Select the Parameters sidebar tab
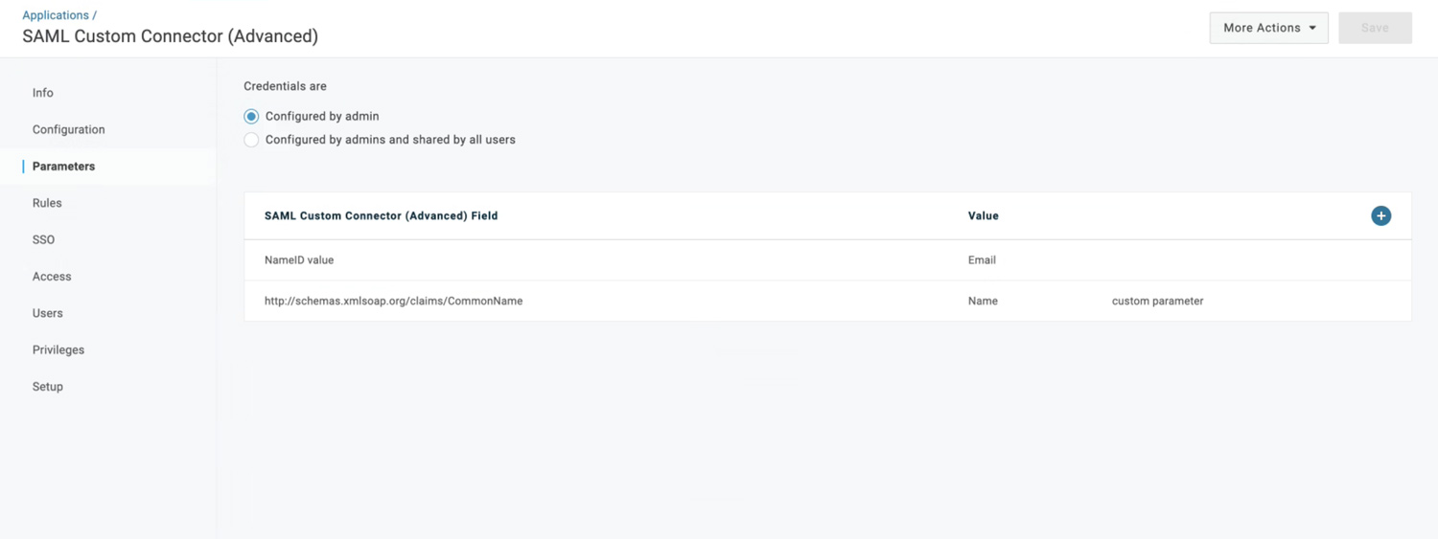This screenshot has width=1438, height=539. click(x=63, y=167)
